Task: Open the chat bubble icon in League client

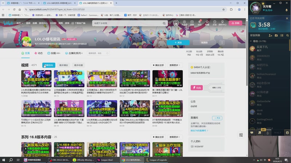Action: point(252,133)
